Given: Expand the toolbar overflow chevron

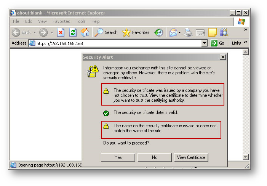Looking at the screenshot, I should click(246, 29).
